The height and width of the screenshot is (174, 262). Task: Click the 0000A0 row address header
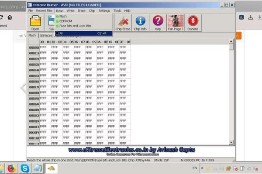click(34, 104)
